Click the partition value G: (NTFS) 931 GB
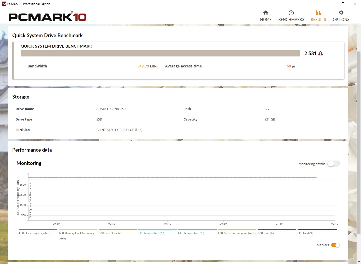Viewport: 361px width, 264px height. (x=119, y=130)
